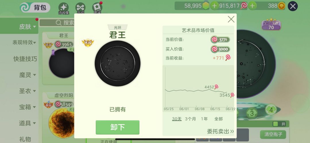This screenshot has height=143, width=310.
Task: Expand the 圣衣 category dropdown
Action: (27, 91)
